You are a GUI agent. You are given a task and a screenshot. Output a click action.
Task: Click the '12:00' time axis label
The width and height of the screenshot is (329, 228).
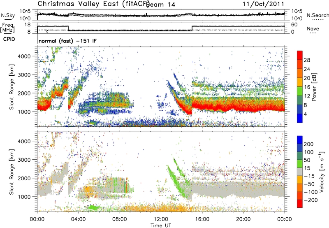point(161,219)
